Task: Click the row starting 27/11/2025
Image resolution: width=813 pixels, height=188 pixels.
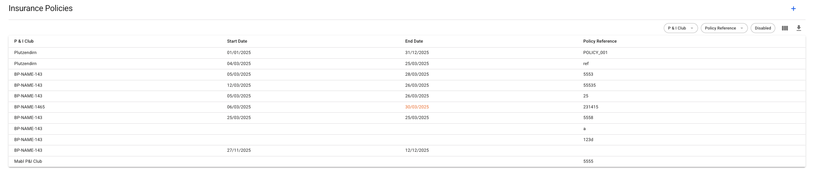Action: (x=239, y=150)
